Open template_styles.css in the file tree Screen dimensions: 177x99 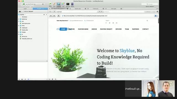27,38
